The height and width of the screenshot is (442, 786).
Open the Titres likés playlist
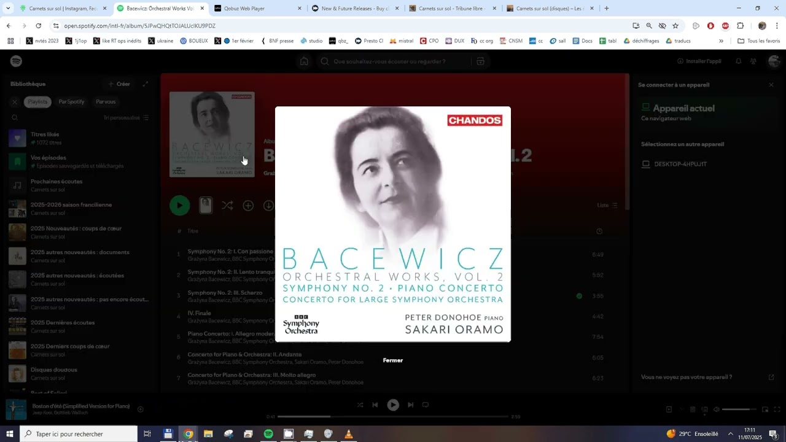pyautogui.click(x=80, y=138)
